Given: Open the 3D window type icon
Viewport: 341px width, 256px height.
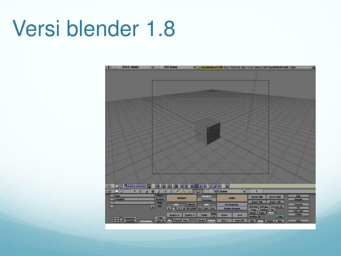Looking at the screenshot, I should pos(109,186).
